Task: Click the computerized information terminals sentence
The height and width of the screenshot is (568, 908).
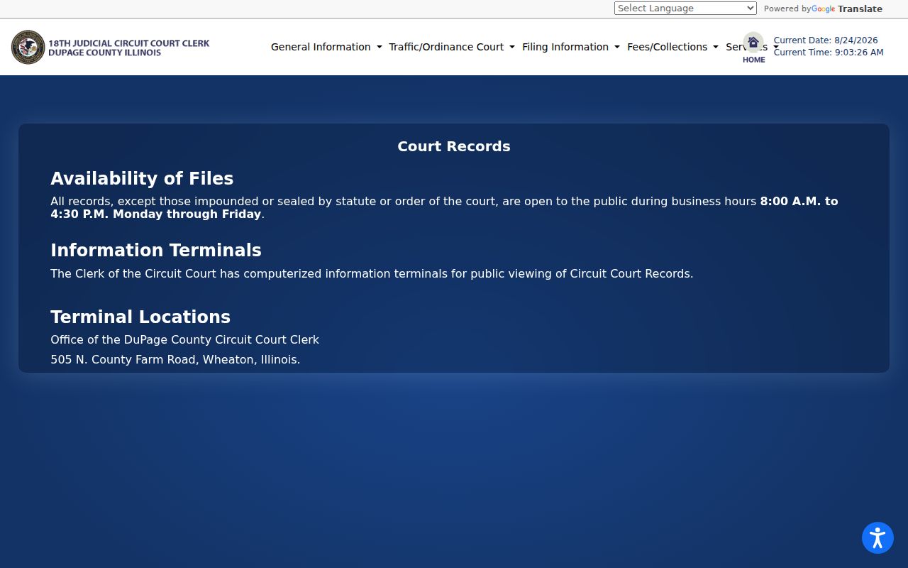Action: [372, 274]
